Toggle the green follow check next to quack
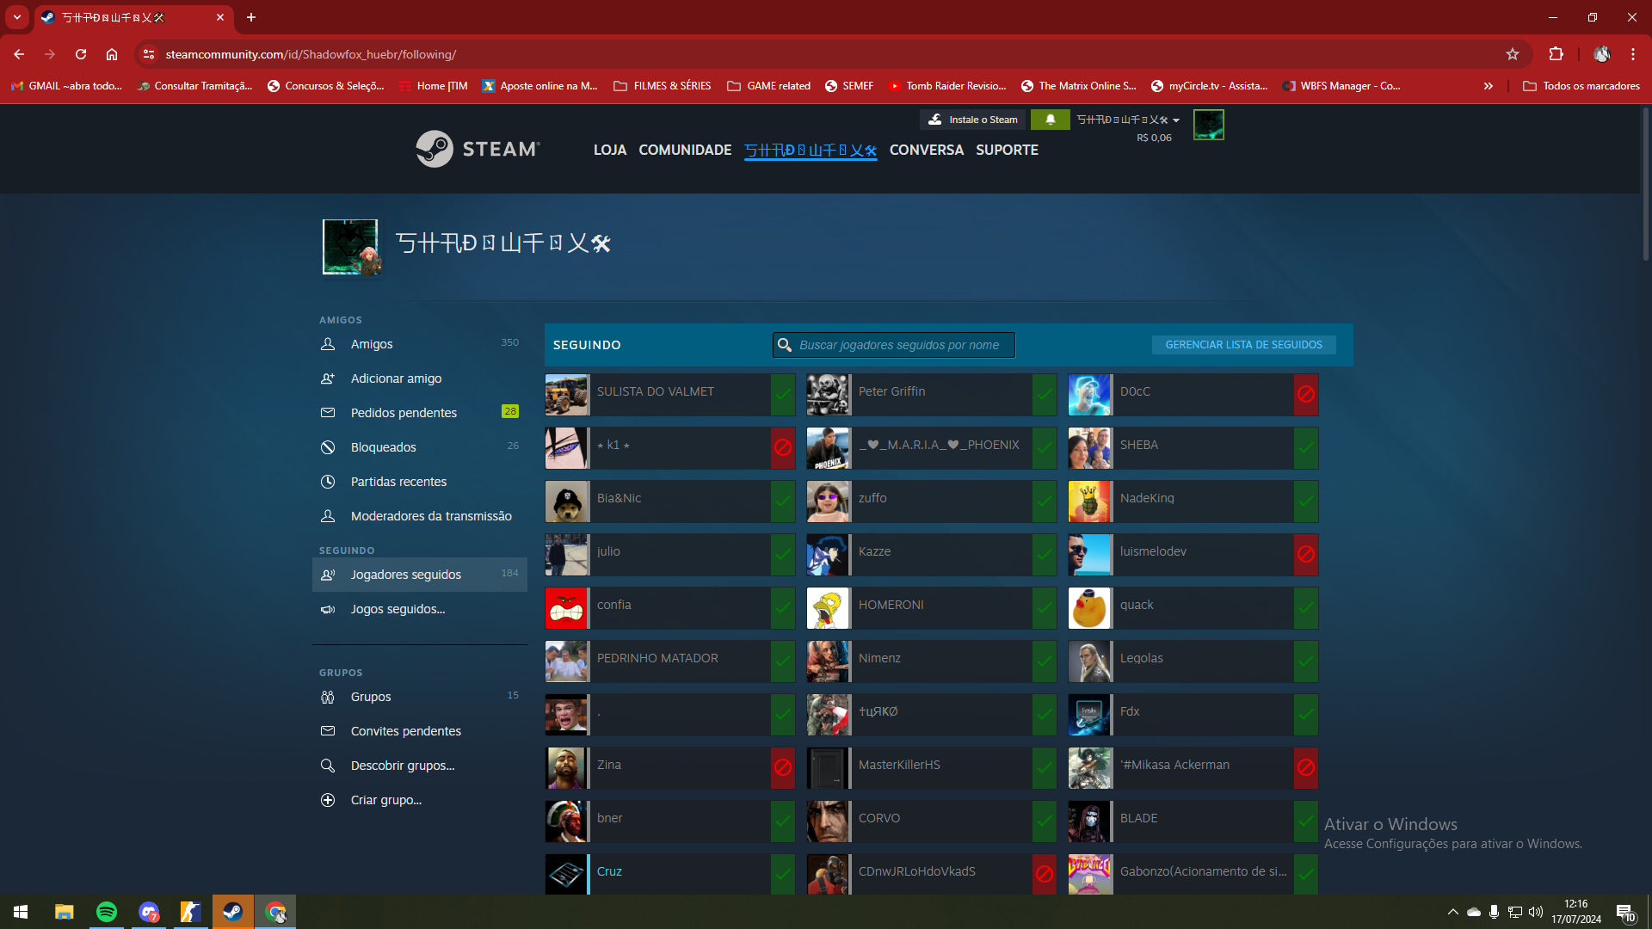Viewport: 1652px width, 929px height. click(x=1306, y=608)
